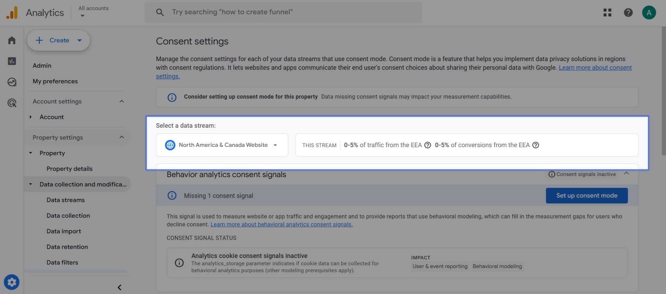Follow 'Learn more about consent settings' link
Image resolution: width=666 pixels, height=294 pixels.
[x=595, y=68]
